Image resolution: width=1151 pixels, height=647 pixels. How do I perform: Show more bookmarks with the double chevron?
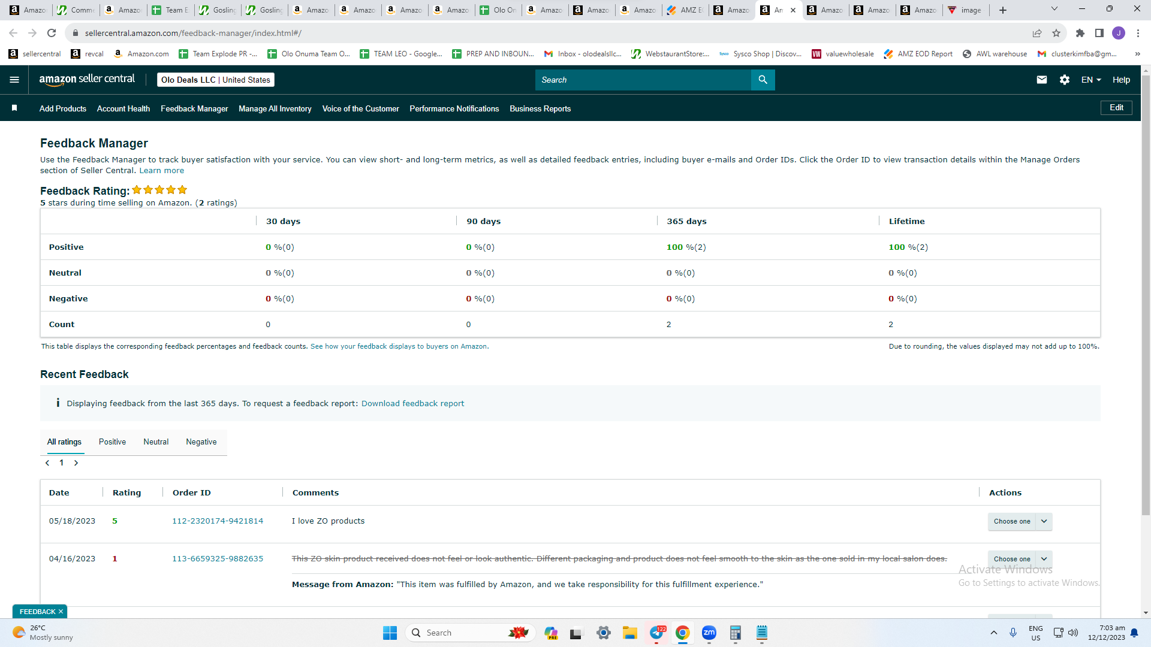pyautogui.click(x=1137, y=54)
